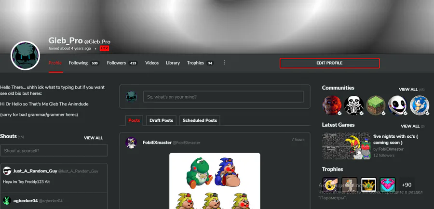The height and width of the screenshot is (209, 434).
Task: Open the post image of plush characters
Action: point(215,181)
